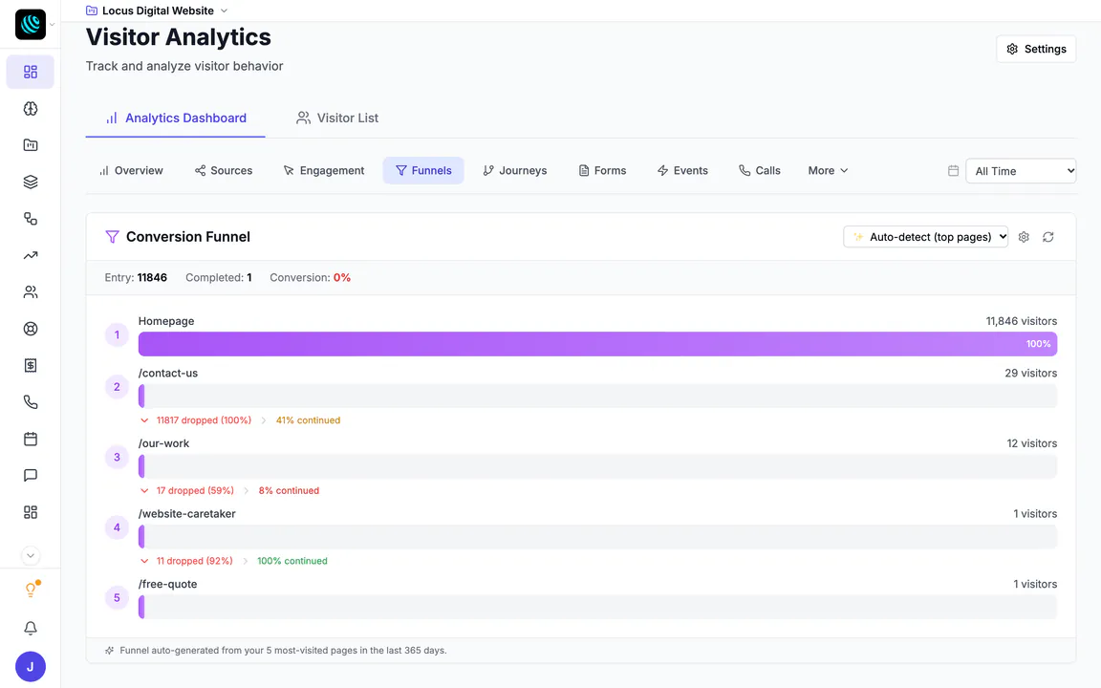Screen dimensions: 1101x688
Task: Select the Engagement sub-tab
Action: tap(324, 171)
